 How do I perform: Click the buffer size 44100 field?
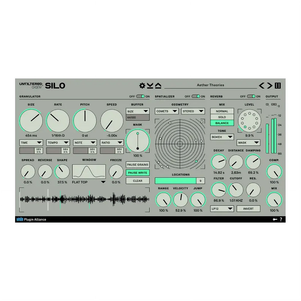pos(138,117)
